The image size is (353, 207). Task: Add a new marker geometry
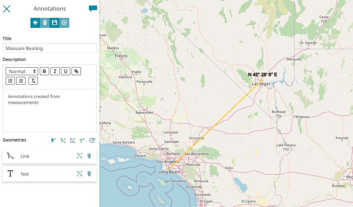[x=53, y=140]
